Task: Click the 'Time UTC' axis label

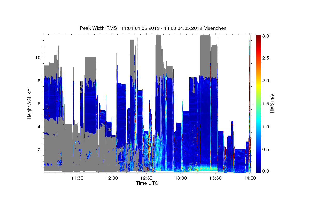Action: 147,183
